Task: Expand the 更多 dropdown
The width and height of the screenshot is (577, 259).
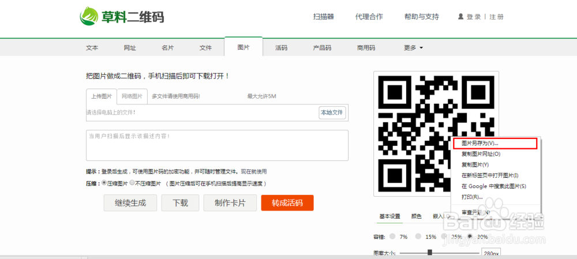Action: pos(413,48)
